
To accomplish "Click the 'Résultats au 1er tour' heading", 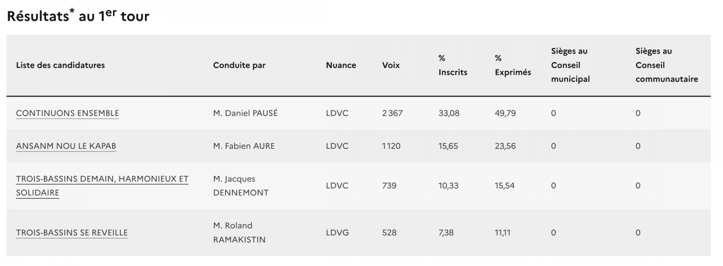I will (78, 16).
